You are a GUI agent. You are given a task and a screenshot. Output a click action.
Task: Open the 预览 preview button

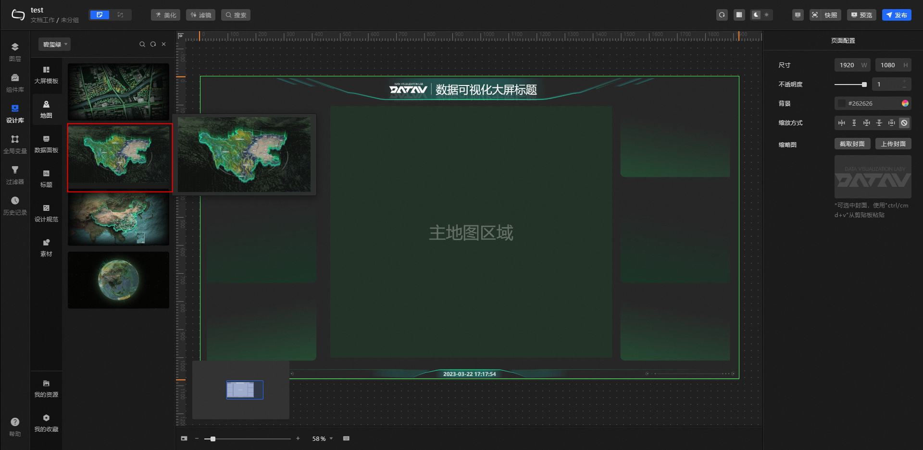coord(861,15)
